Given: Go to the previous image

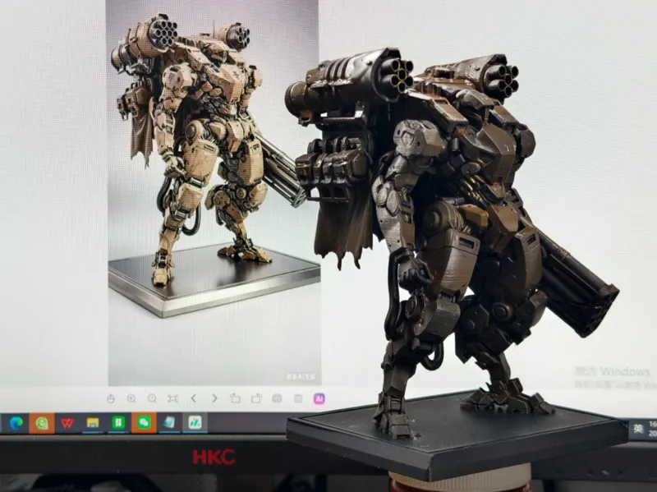Looking at the screenshot, I should [x=194, y=398].
